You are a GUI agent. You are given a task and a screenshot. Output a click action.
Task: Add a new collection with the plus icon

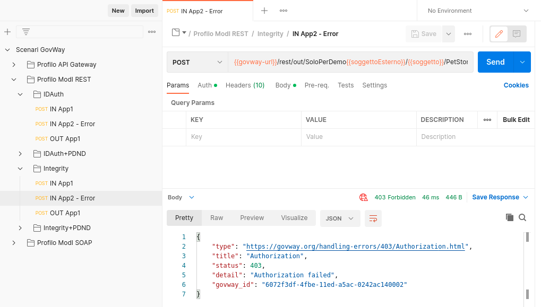point(7,32)
